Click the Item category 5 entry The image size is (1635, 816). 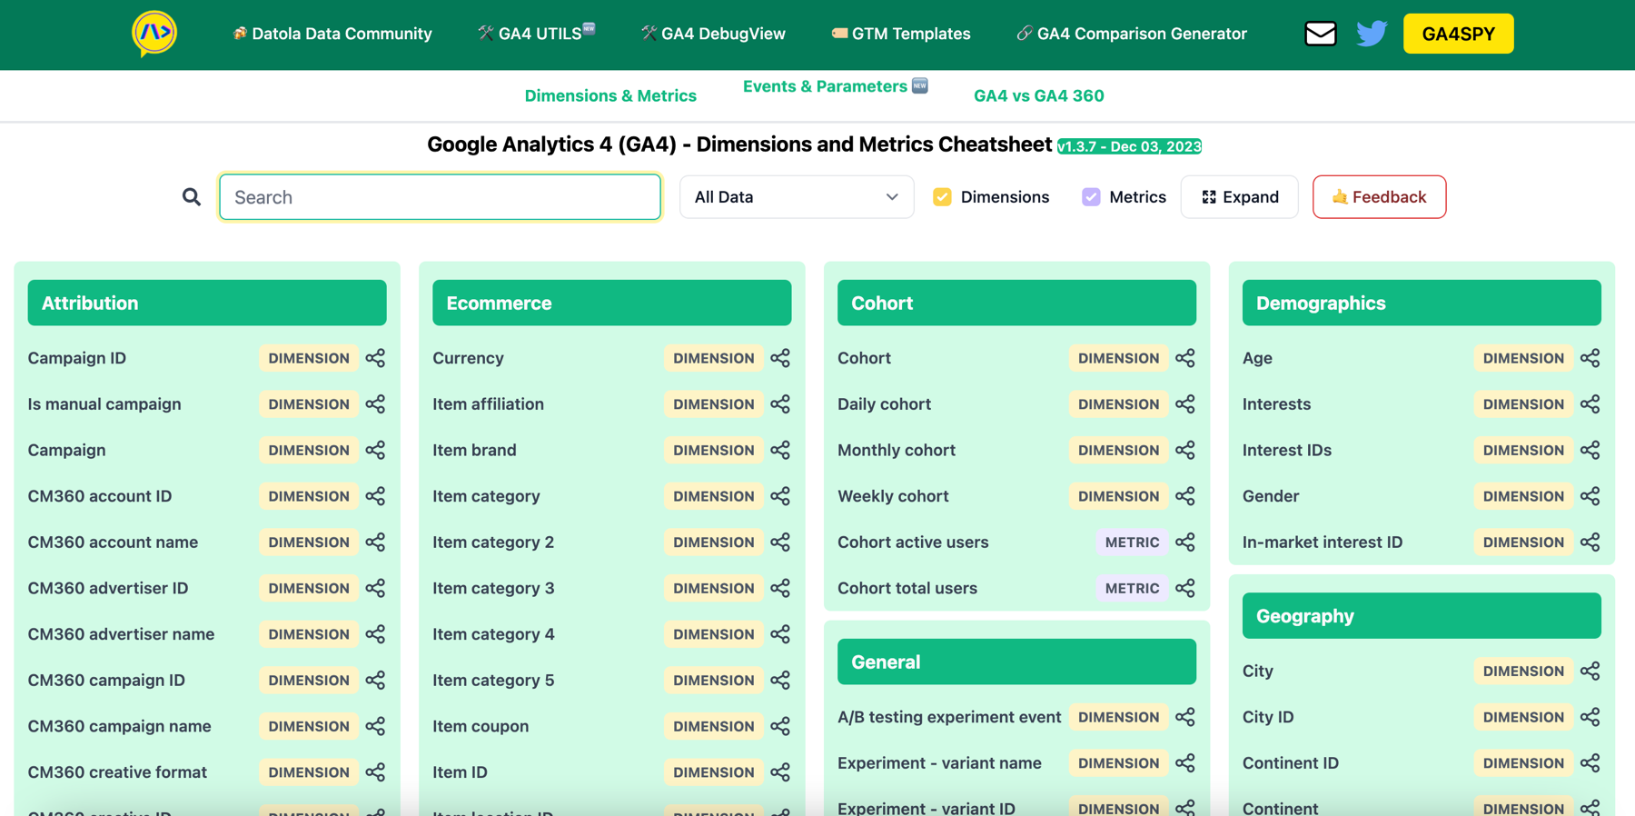click(493, 680)
